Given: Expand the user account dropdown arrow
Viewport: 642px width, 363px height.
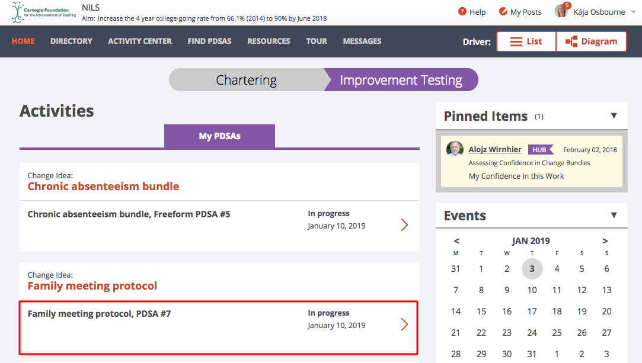Looking at the screenshot, I should pyautogui.click(x=633, y=12).
